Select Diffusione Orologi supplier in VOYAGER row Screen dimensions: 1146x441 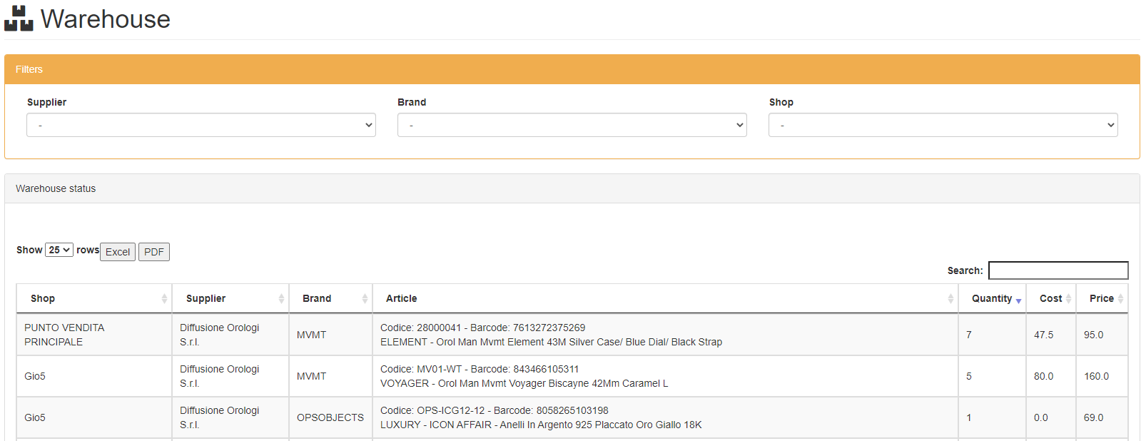230,376
